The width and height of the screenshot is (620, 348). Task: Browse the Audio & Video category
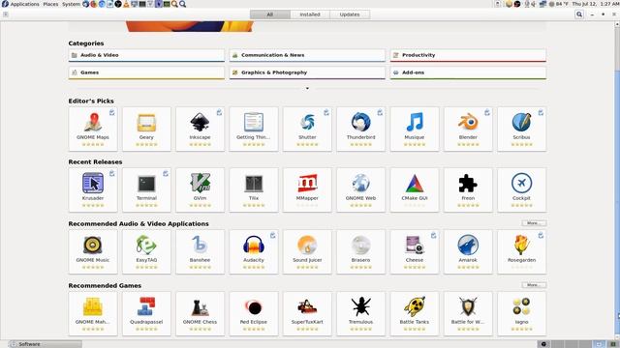(146, 55)
